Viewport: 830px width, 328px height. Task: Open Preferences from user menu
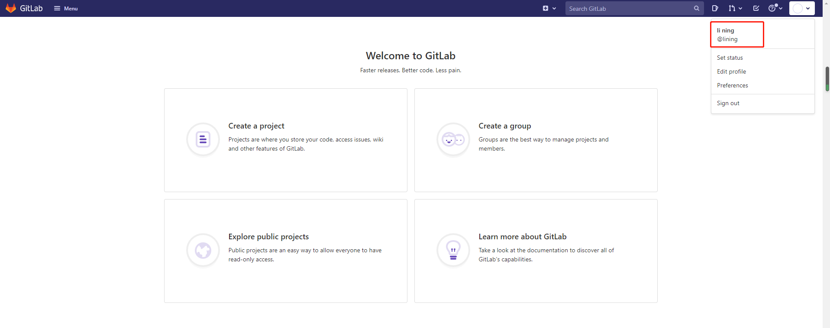[x=732, y=85]
